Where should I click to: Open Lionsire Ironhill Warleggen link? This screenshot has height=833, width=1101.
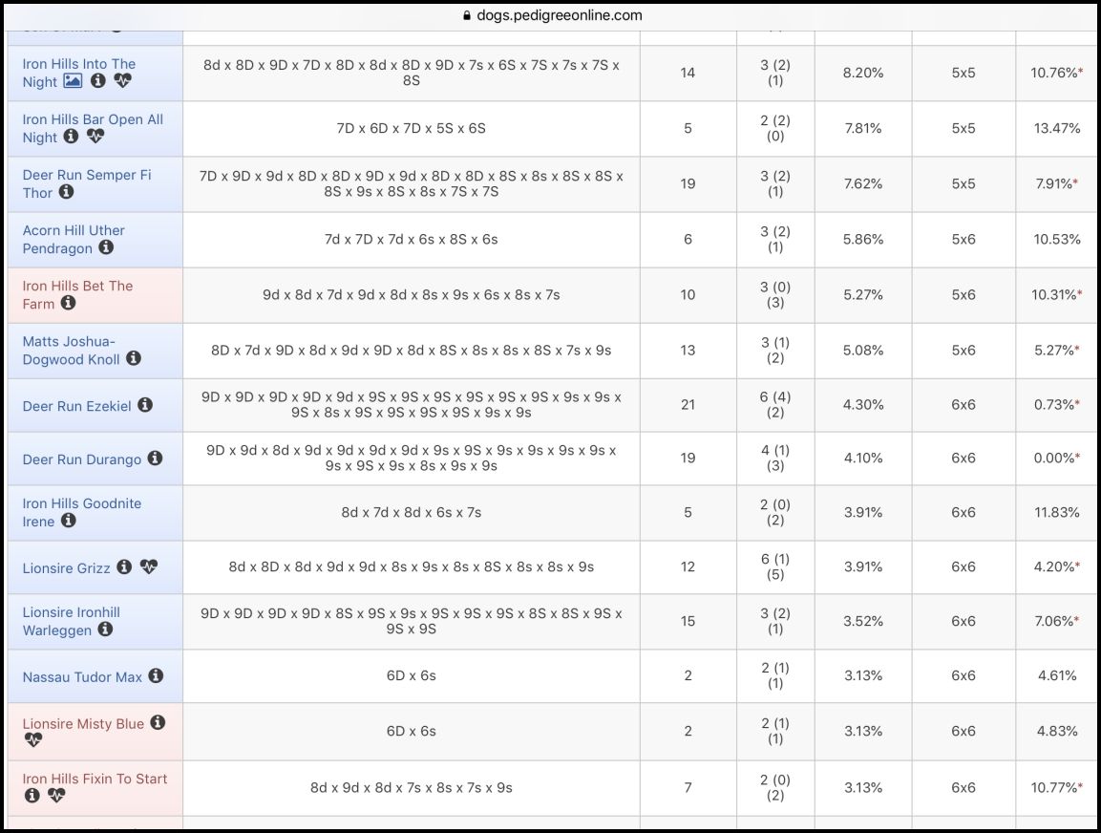(x=71, y=622)
